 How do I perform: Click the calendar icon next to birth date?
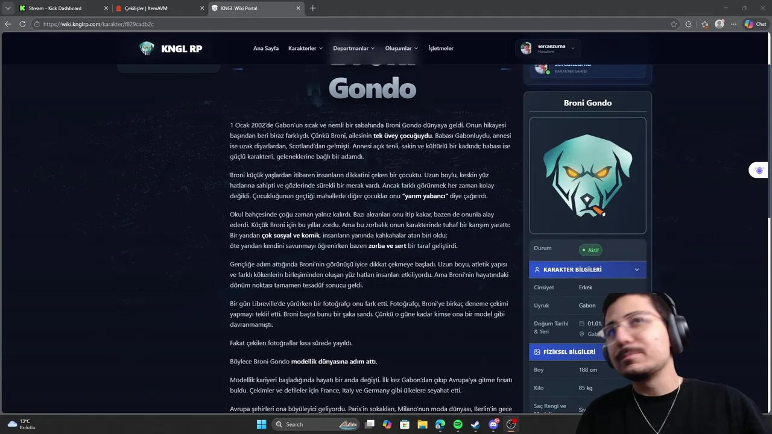[582, 324]
